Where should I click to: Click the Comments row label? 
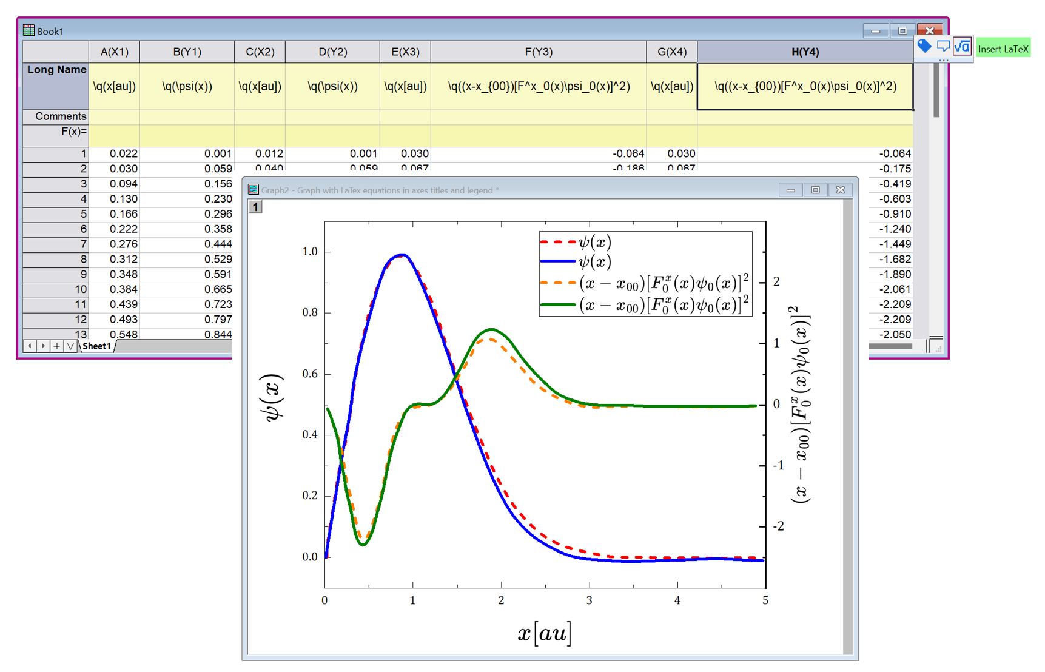[x=56, y=116]
